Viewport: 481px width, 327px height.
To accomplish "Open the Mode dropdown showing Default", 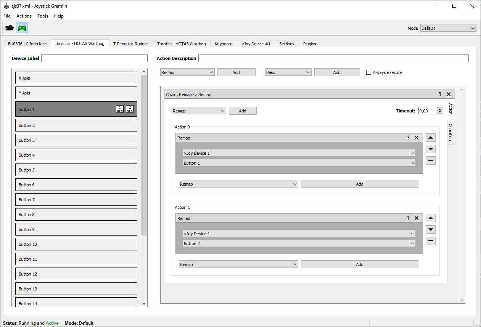I will pos(448,28).
